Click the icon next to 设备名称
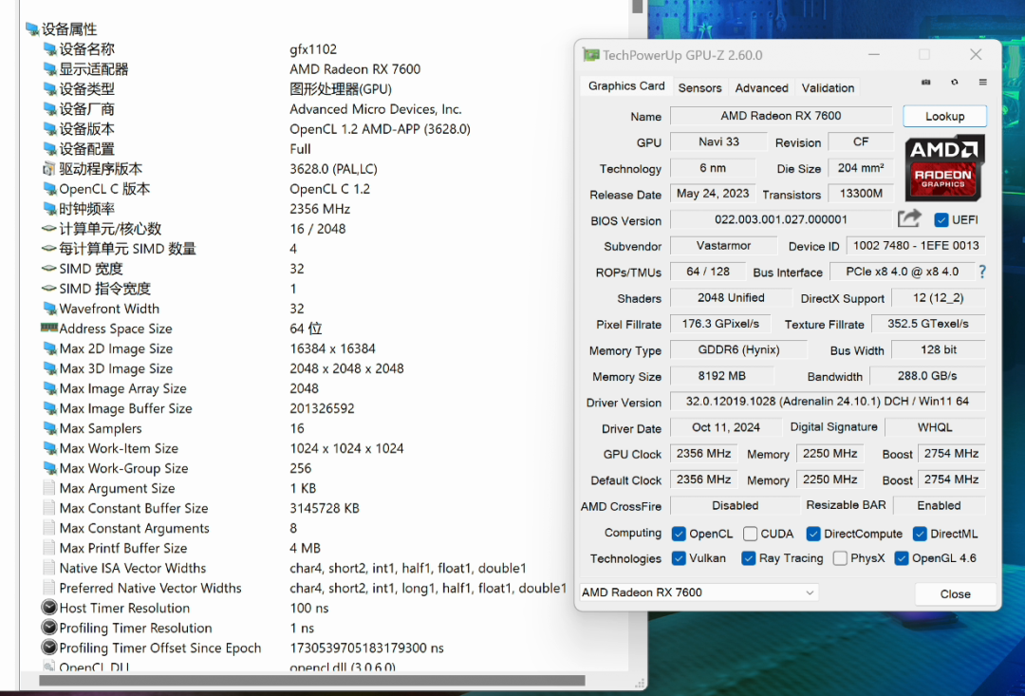Viewport: 1025px width, 696px height. point(49,49)
